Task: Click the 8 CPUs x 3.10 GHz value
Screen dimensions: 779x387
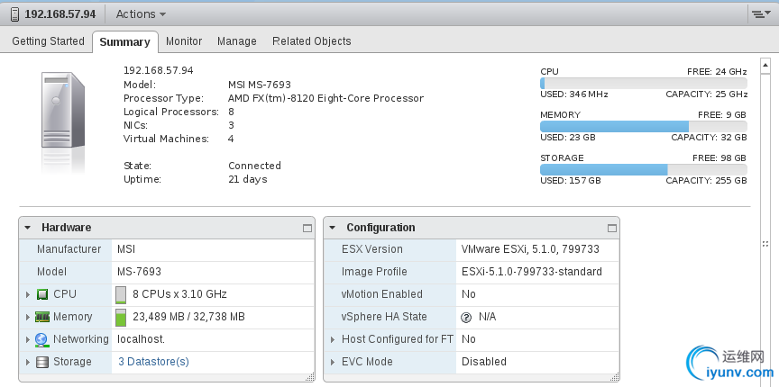Action: point(179,294)
